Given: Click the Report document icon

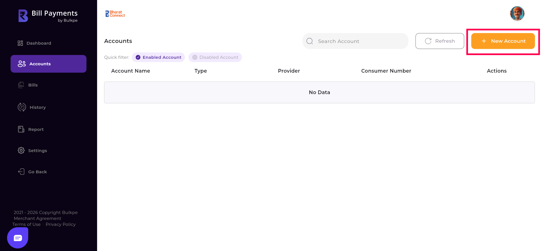Looking at the screenshot, I should pos(21,129).
